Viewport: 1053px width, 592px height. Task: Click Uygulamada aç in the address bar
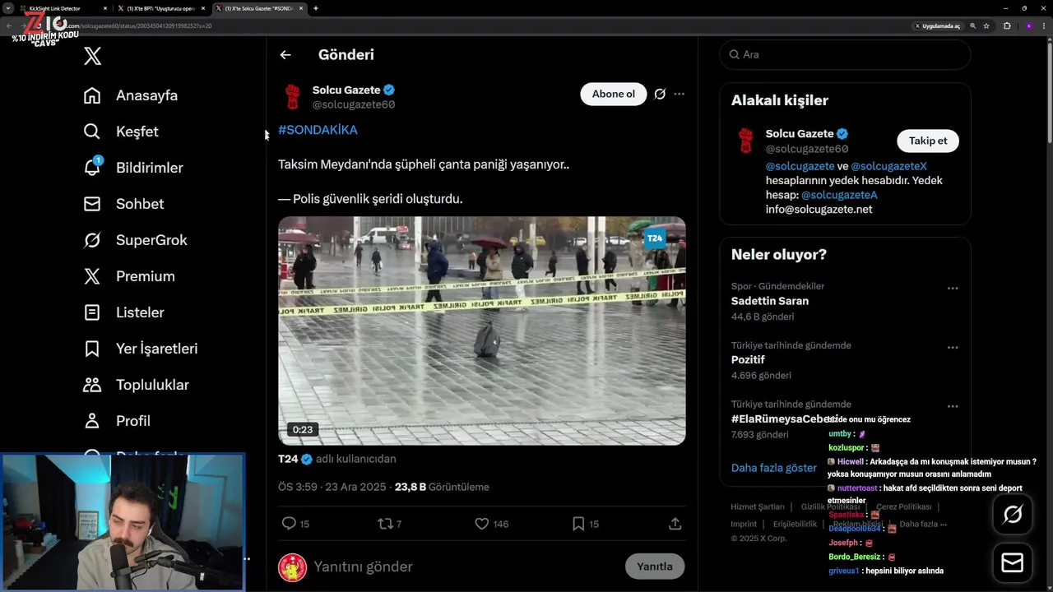937,25
